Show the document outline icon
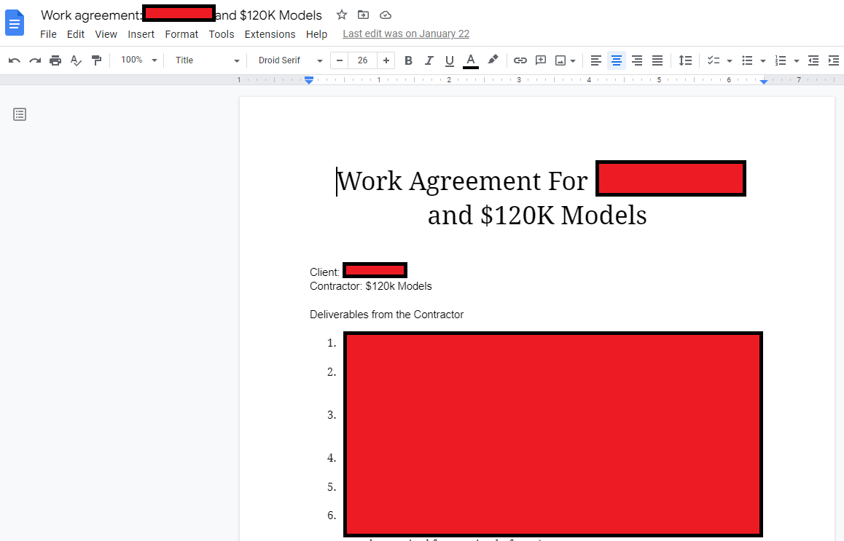The width and height of the screenshot is (844, 541). pyautogui.click(x=20, y=114)
